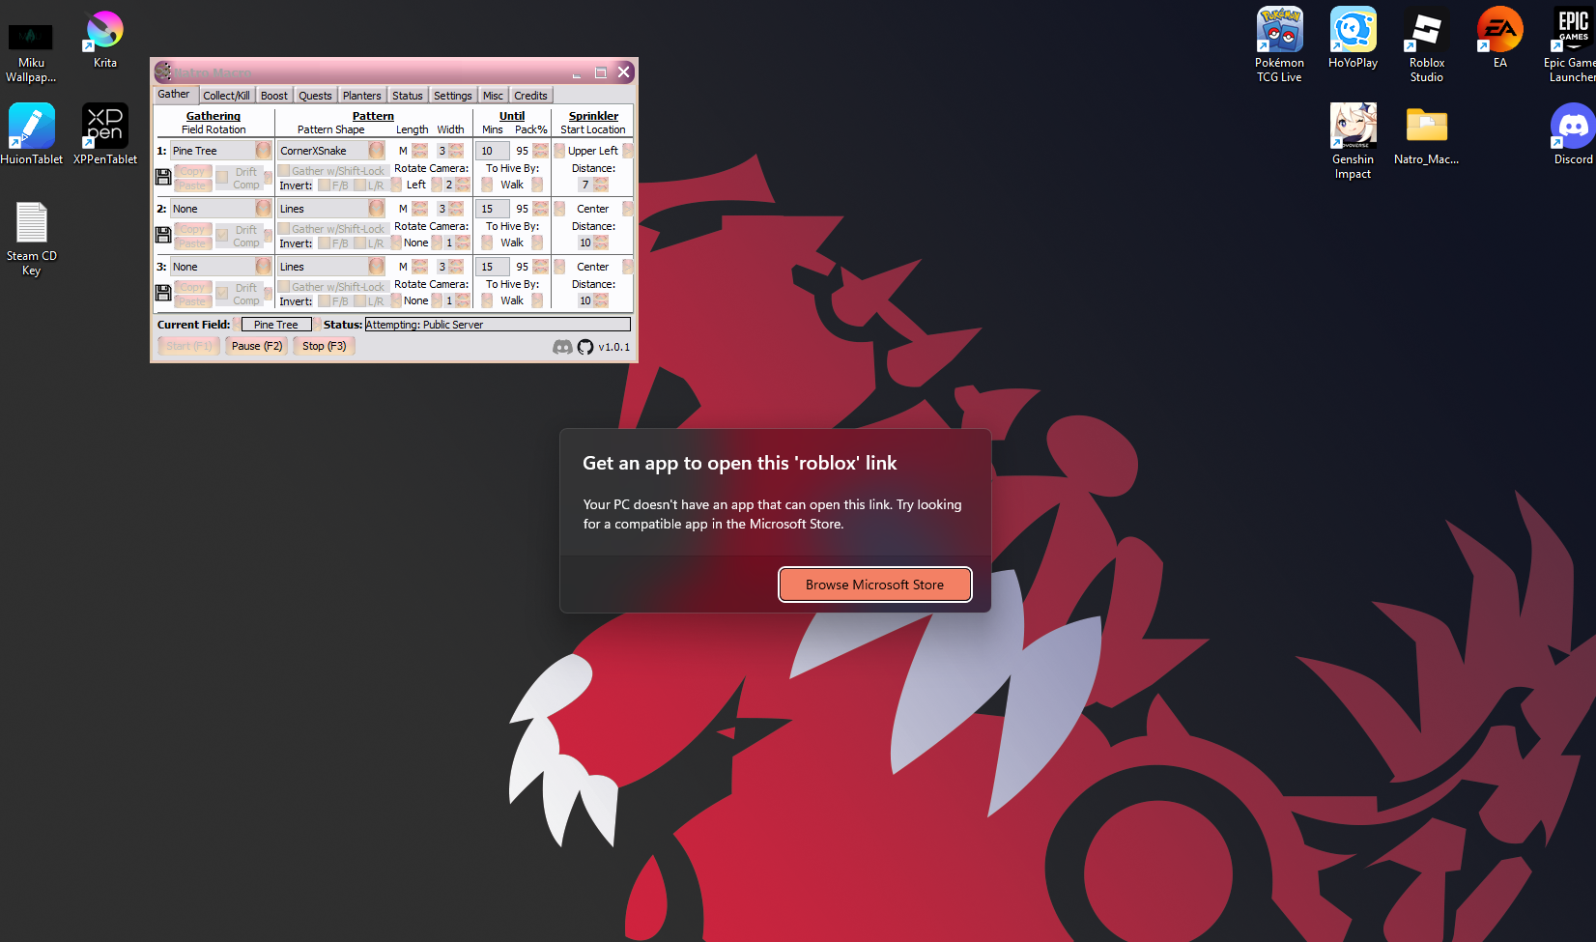Launch XPPenTablet from the desktop
The height and width of the screenshot is (942, 1596).
105,134
